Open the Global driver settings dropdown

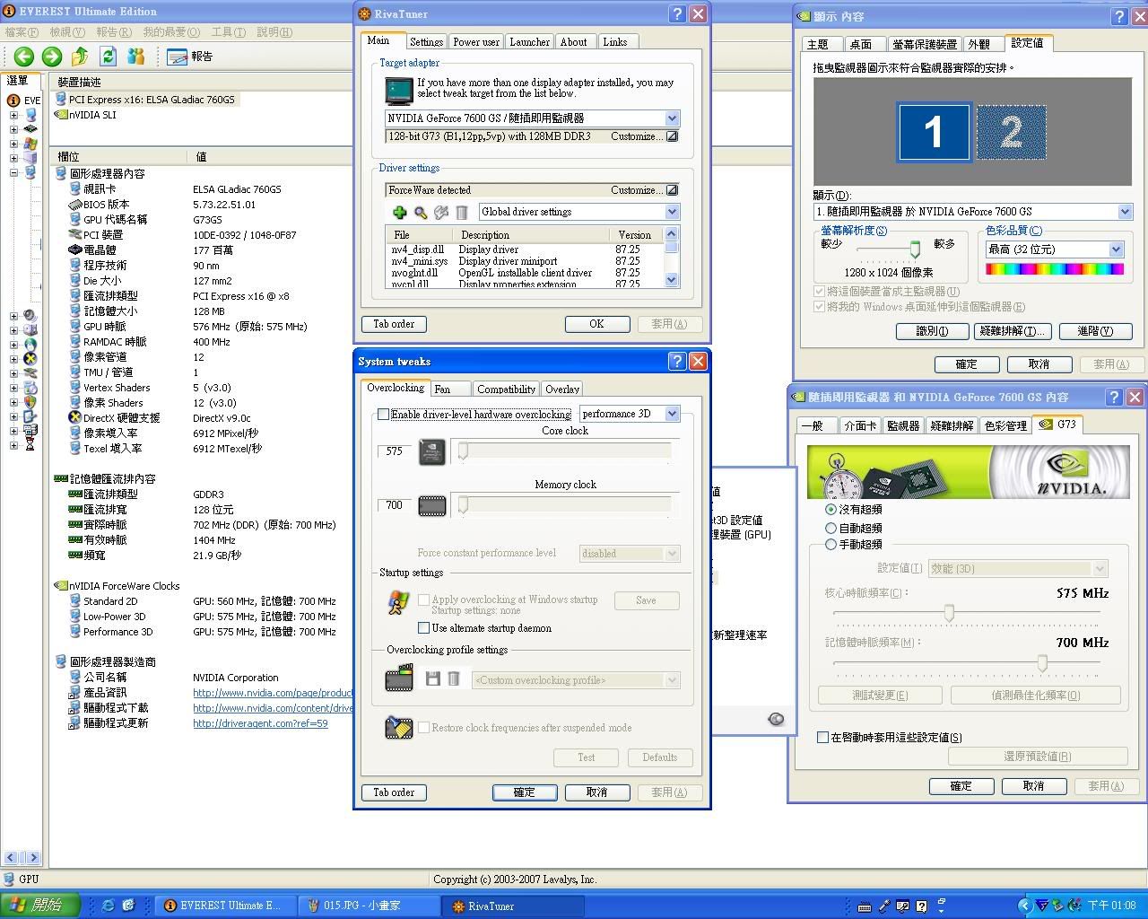click(672, 212)
